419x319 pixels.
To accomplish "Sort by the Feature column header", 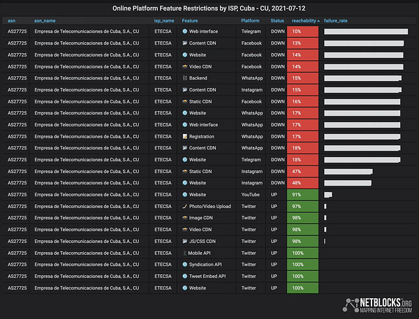I will [190, 20].
